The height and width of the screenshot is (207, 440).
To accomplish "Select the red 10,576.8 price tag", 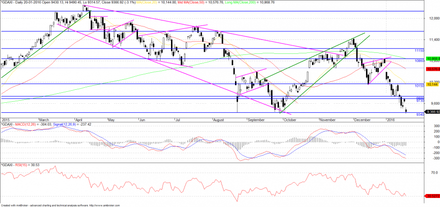I will 432,69.
